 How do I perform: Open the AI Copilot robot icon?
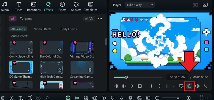[68, 98]
